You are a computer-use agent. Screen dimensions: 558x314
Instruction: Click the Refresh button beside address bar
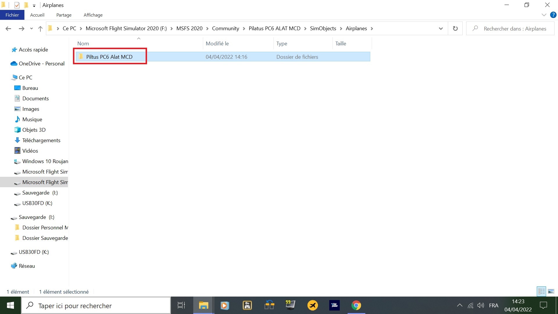pos(455,28)
